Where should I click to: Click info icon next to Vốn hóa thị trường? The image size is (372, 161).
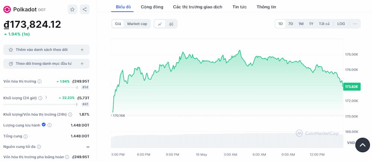click(40, 81)
